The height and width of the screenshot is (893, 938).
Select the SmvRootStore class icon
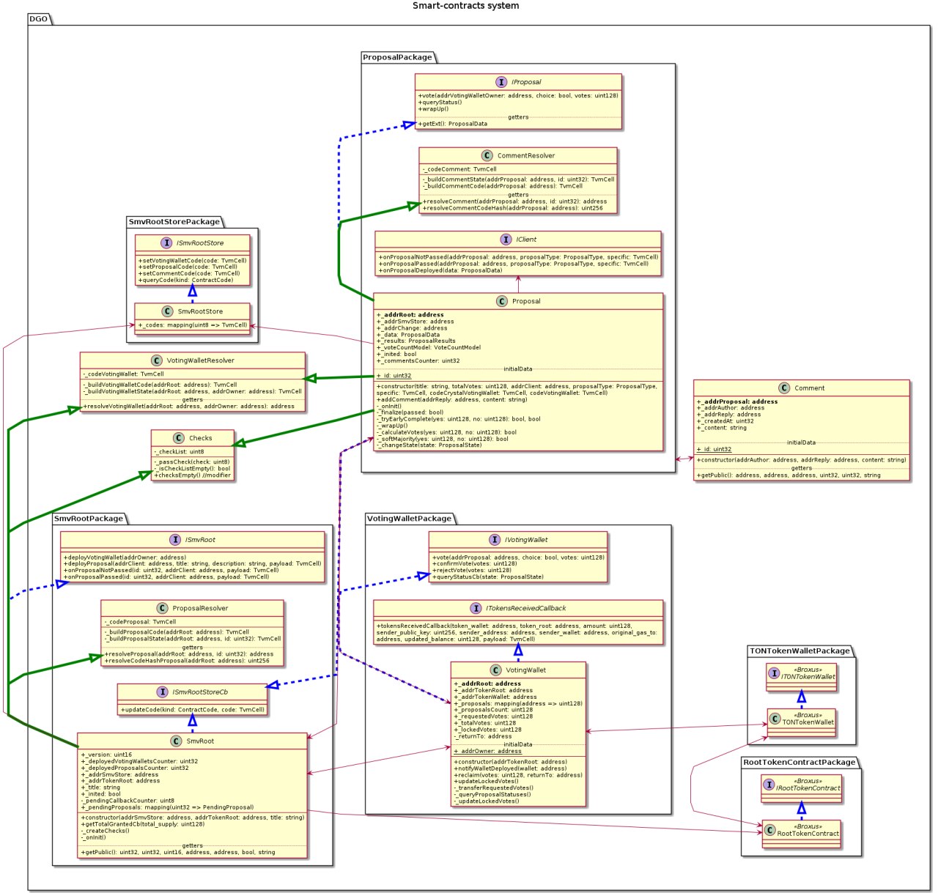click(x=168, y=311)
